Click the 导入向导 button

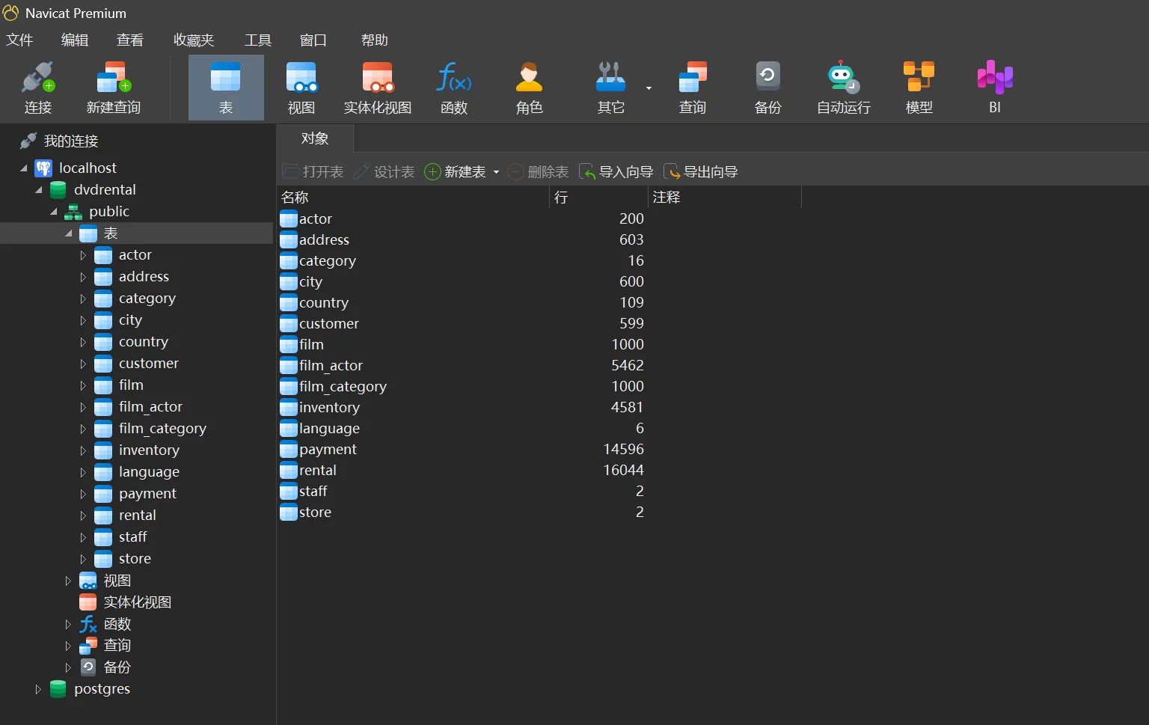pos(617,172)
